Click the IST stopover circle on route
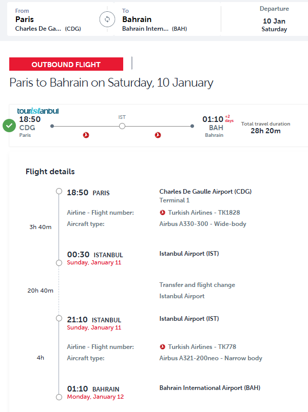Viewport: 308px width, 412px height. click(122, 126)
